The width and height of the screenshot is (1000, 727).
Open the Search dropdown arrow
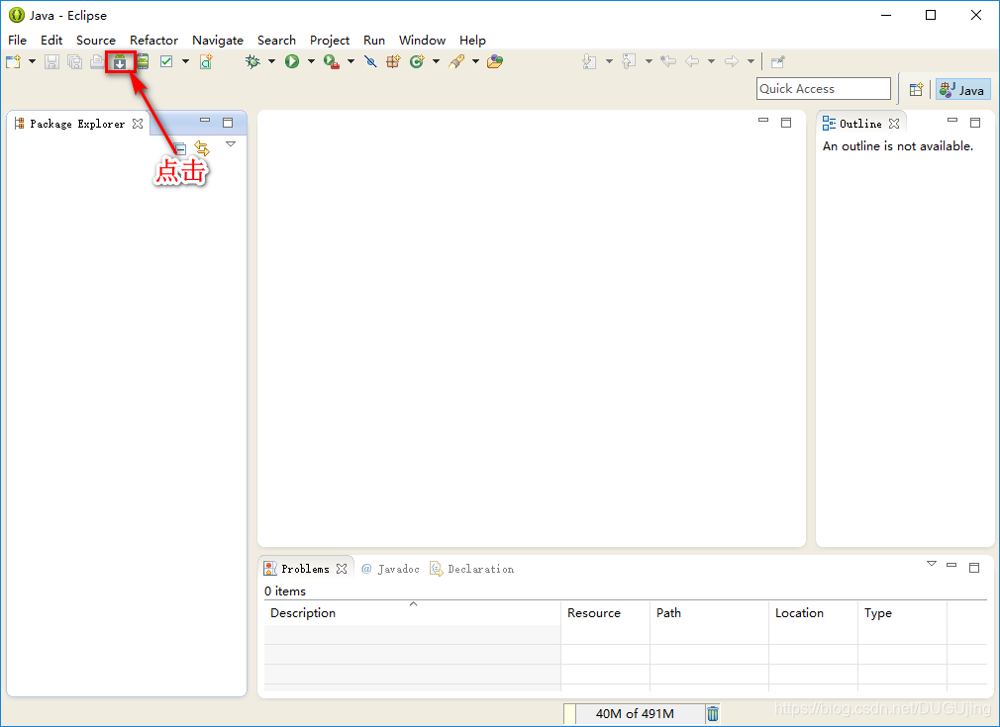click(475, 61)
